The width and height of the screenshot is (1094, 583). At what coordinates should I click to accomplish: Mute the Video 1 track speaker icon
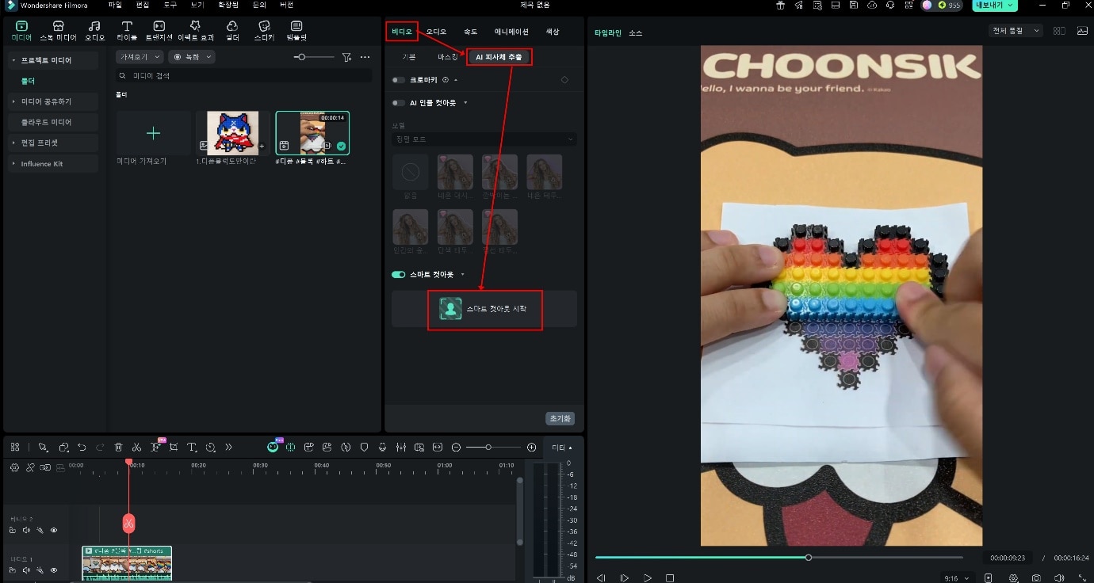[x=26, y=570]
